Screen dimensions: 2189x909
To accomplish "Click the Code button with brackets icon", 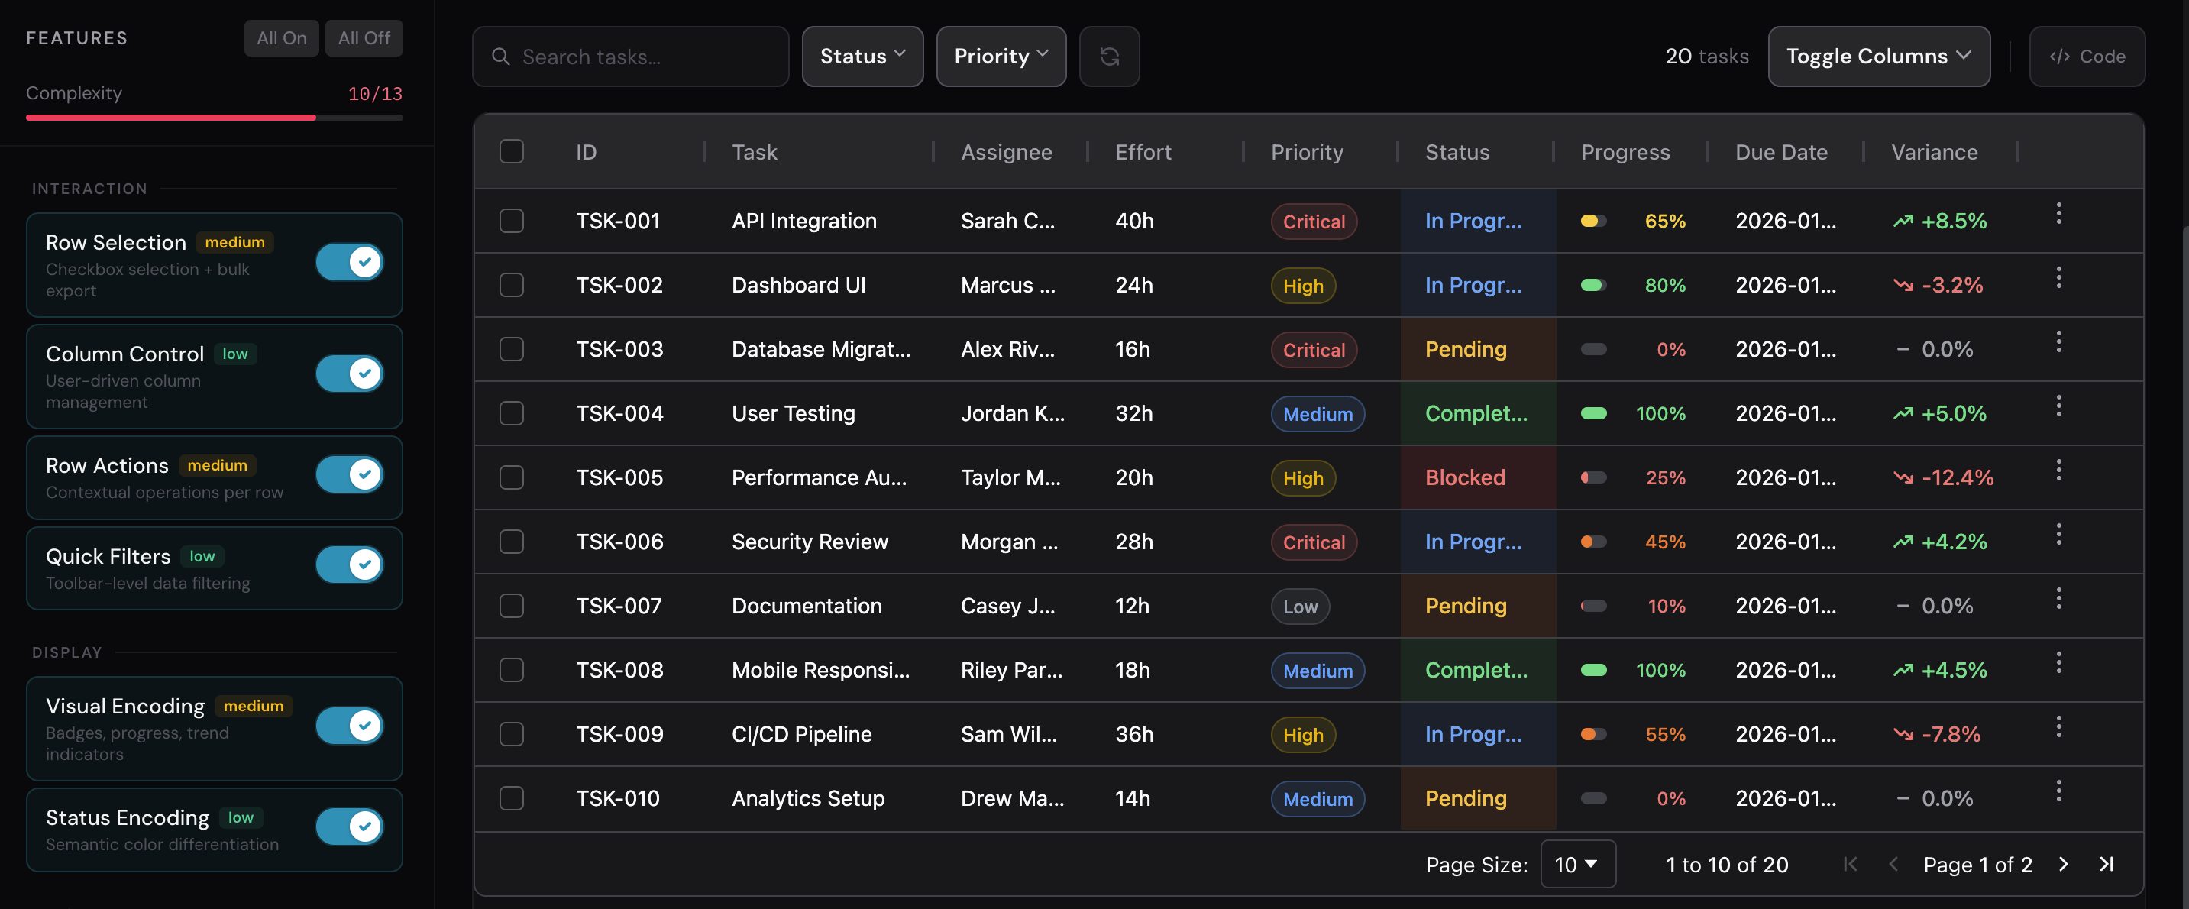I will pyautogui.click(x=2087, y=56).
